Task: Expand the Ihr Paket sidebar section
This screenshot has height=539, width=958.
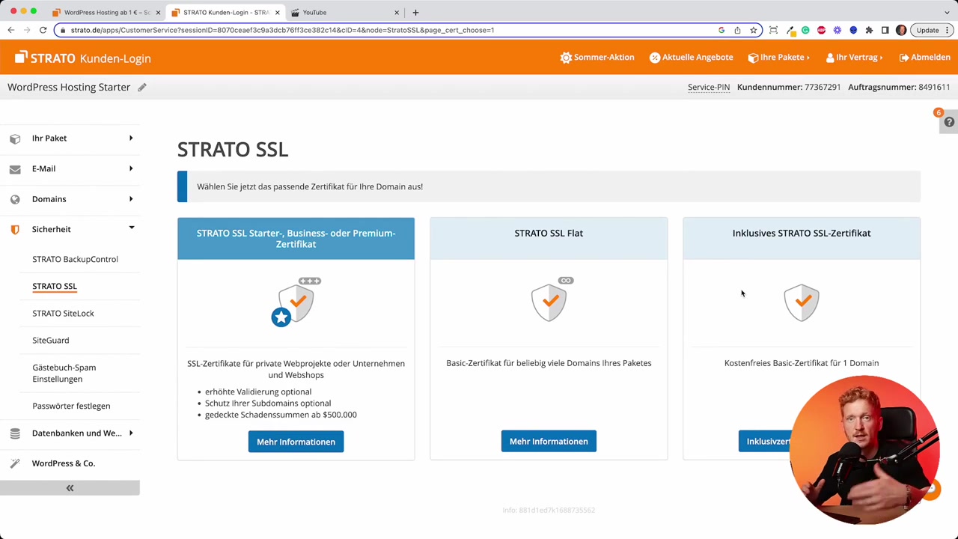Action: 70,138
